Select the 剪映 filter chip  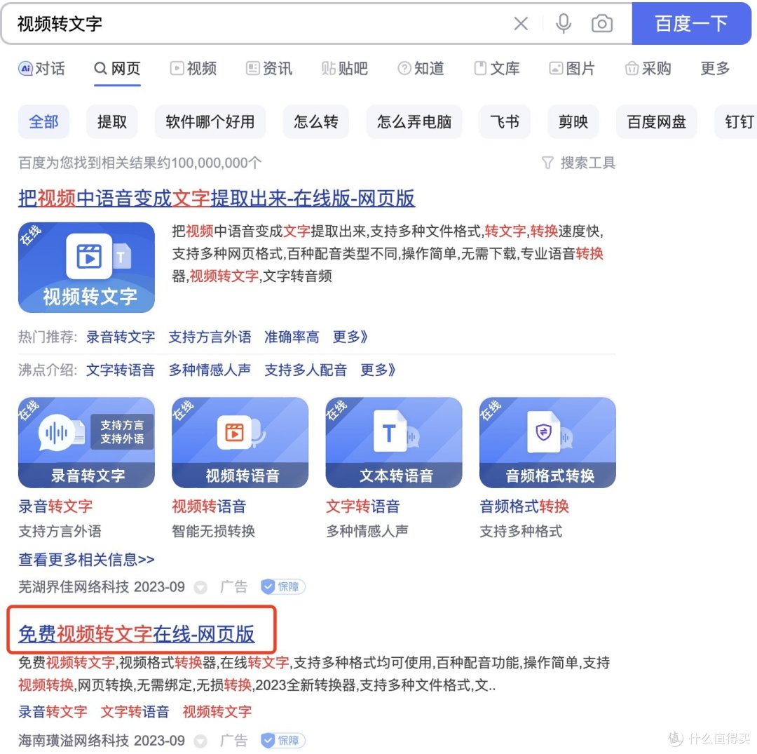[x=573, y=122]
